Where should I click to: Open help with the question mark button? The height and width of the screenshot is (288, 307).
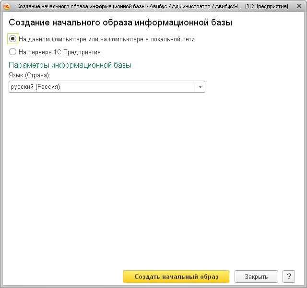[x=288, y=276]
